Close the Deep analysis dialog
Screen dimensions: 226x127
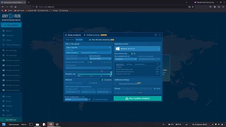coord(160,35)
